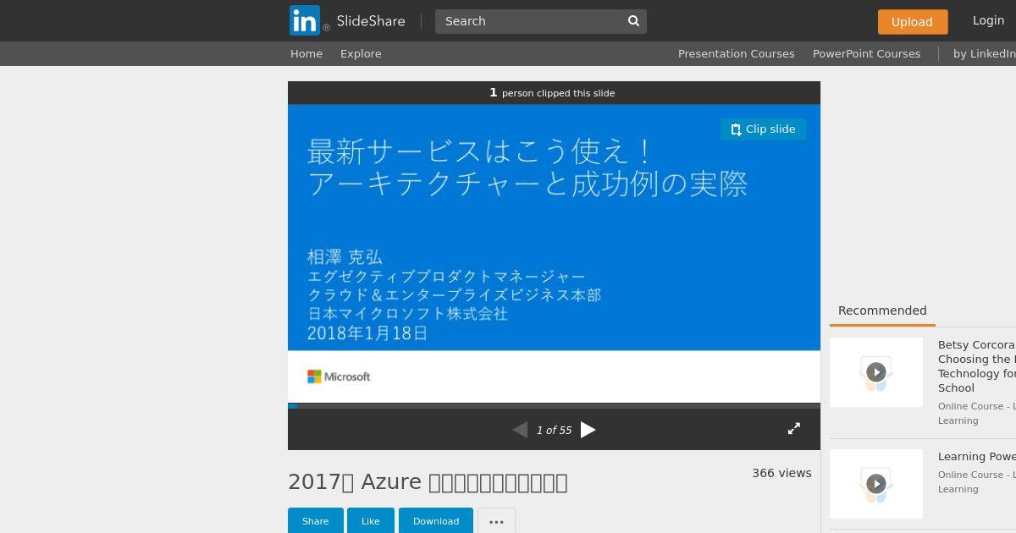Viewport: 1016px width, 533px height.
Task: Click the 2017 Azure presentation title
Action: tap(428, 481)
